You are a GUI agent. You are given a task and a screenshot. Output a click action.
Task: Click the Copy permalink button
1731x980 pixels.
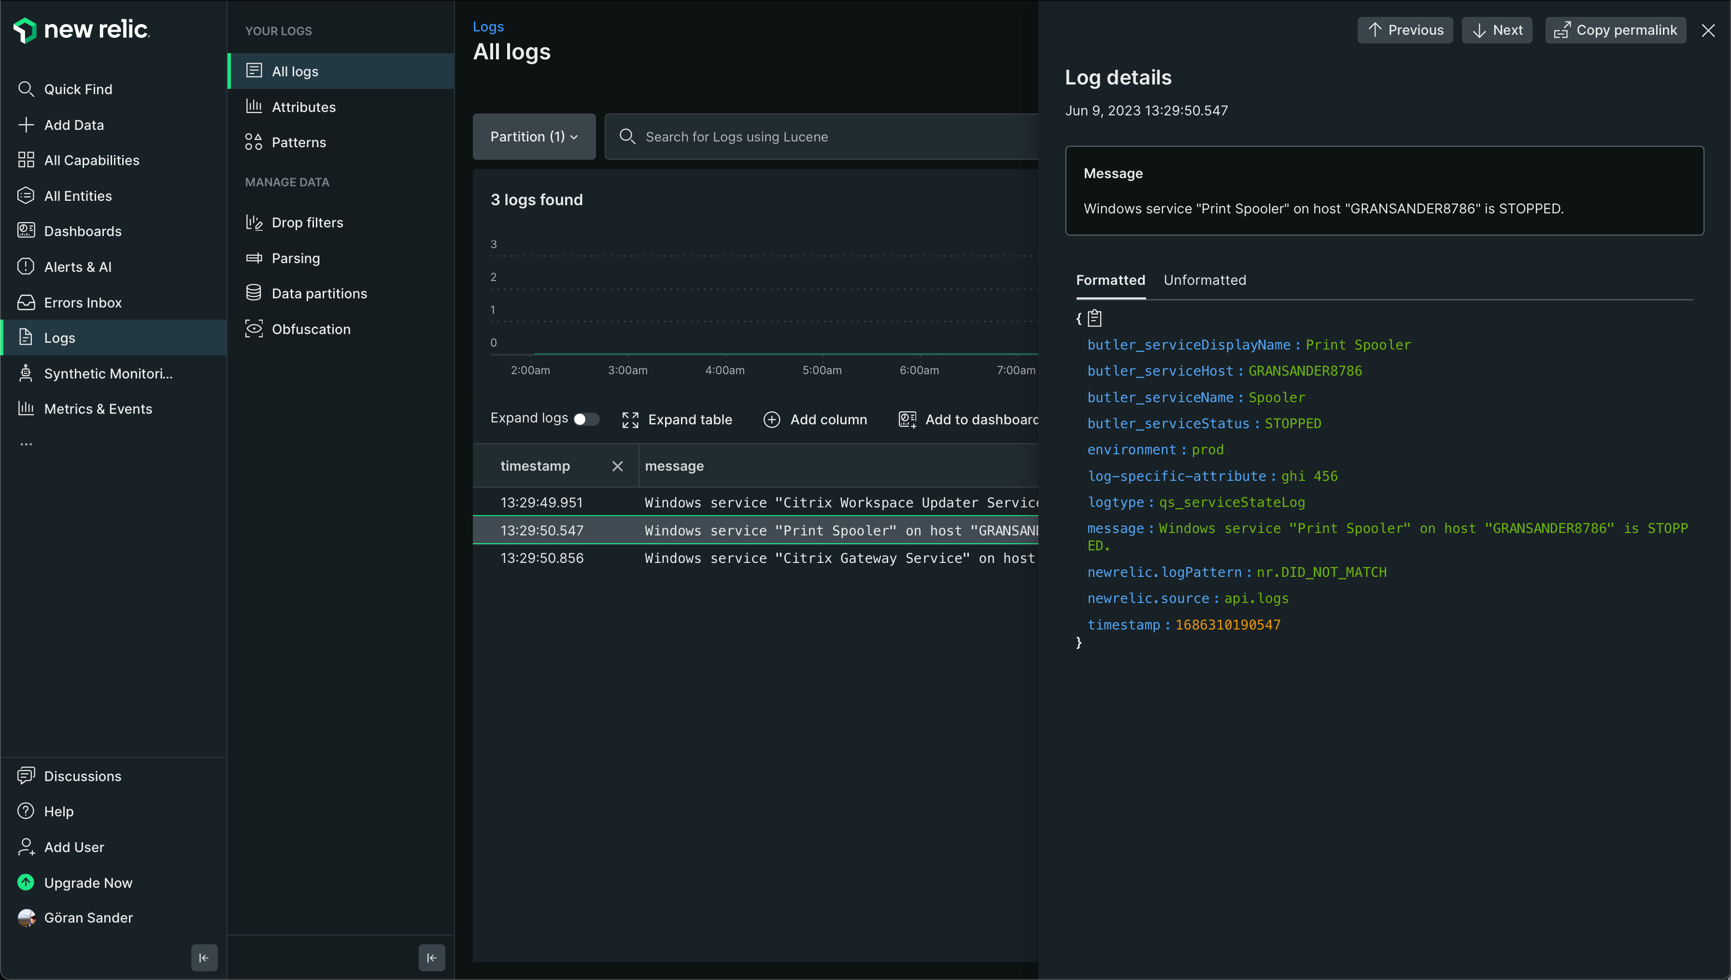[x=1615, y=30]
